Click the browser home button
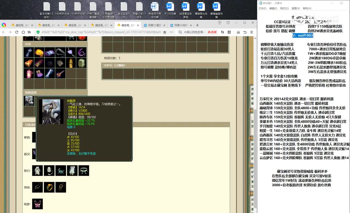The image size is (350, 213). pos(23,32)
